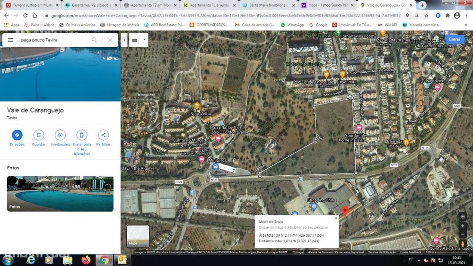Open Outlook from taskbar
This screenshot has width=473, height=266.
tap(122, 260)
